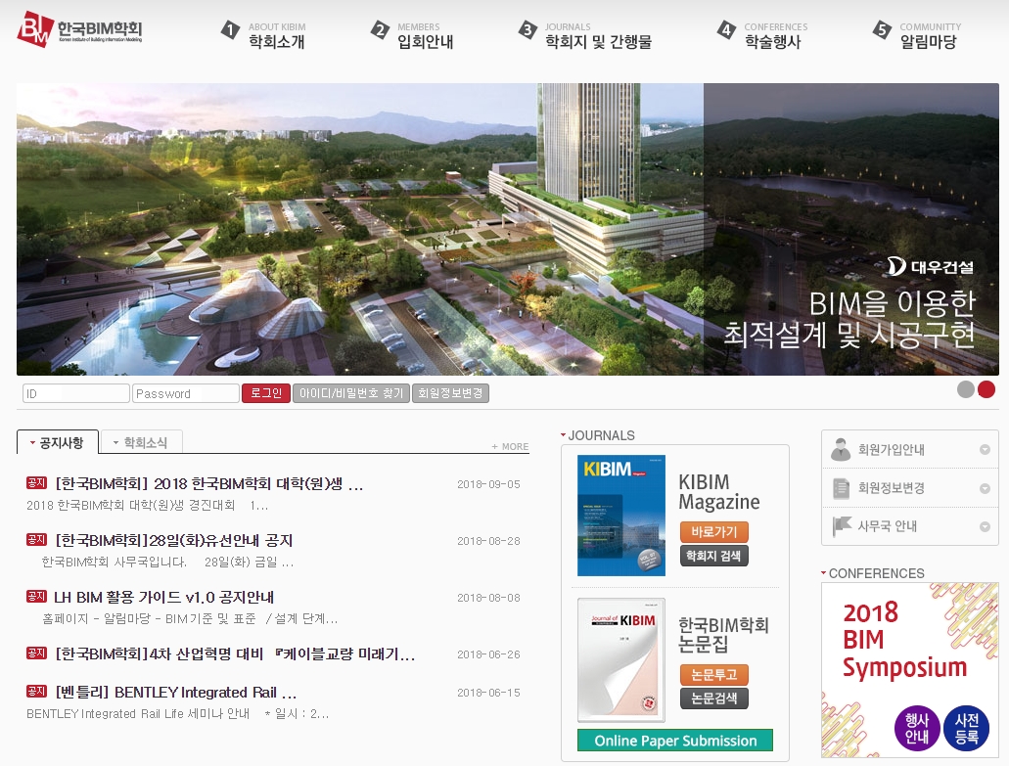The height and width of the screenshot is (766, 1009).
Task: Click the 사무국 안내 flag icon
Action: (x=842, y=526)
